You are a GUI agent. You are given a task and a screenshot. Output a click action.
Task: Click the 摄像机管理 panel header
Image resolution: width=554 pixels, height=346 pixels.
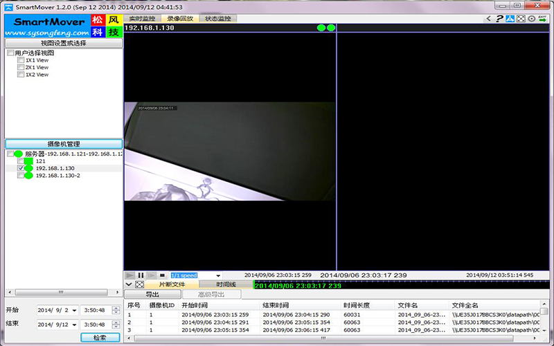coord(64,144)
